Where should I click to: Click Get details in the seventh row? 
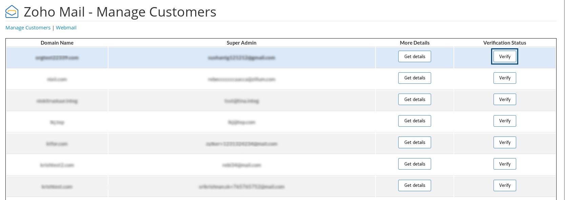pyautogui.click(x=415, y=185)
